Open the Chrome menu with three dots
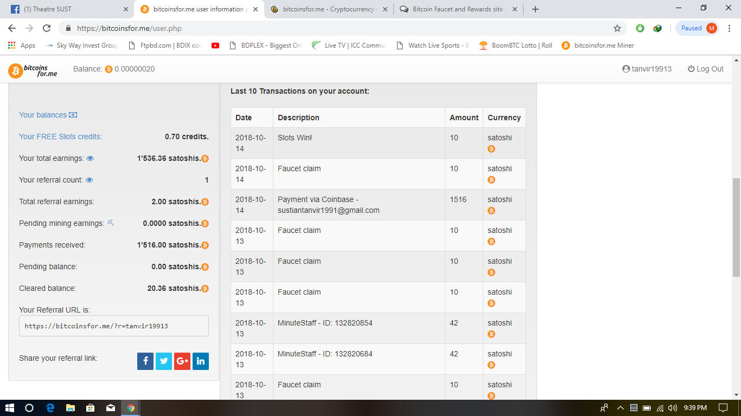 tap(730, 28)
